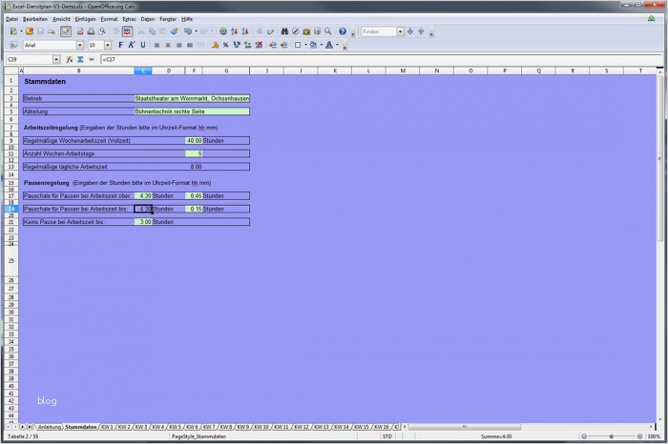Toggle italic (K) formatting
The image size is (668, 444).
(x=132, y=45)
